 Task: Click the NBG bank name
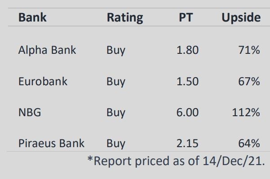tap(30, 113)
